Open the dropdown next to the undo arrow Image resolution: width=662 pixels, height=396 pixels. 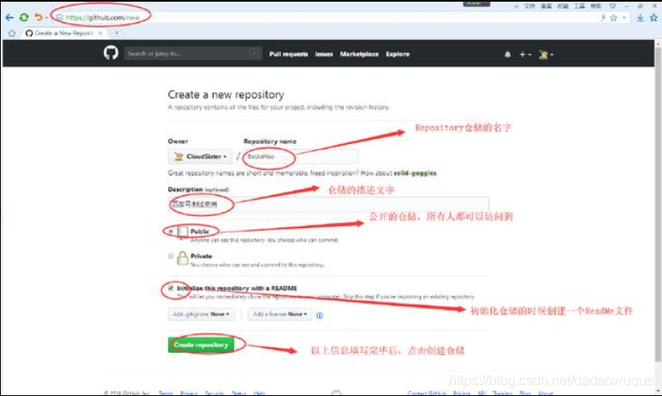pos(47,18)
